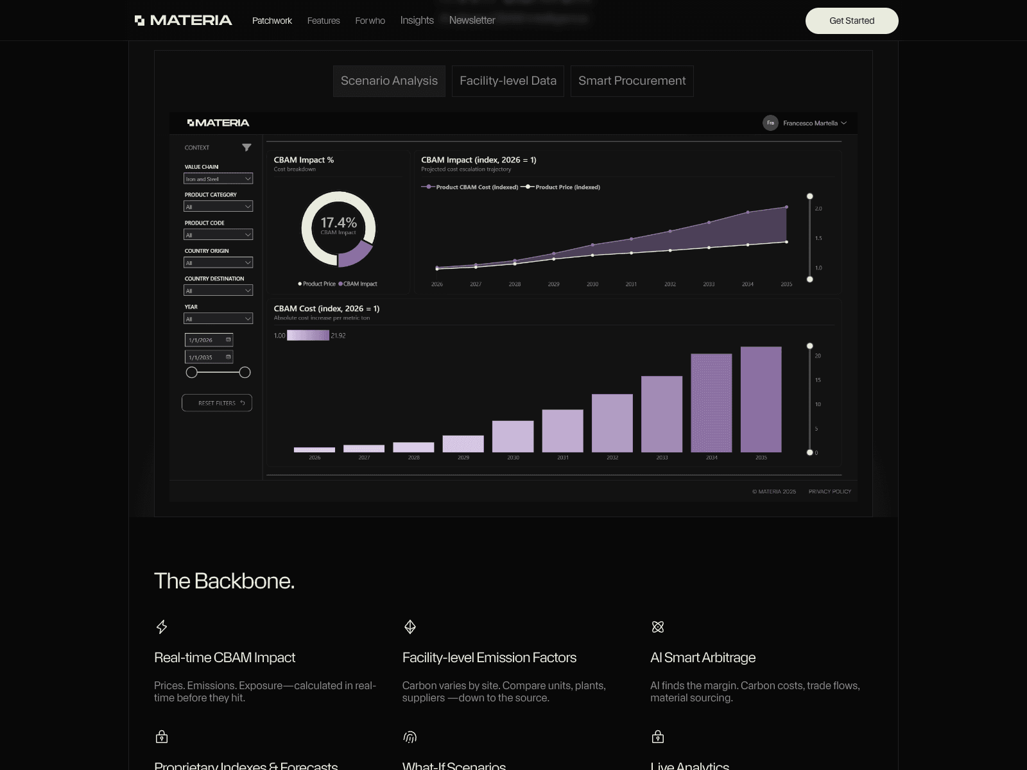1027x770 pixels.
Task: Click the filter funnel icon beside CONTEXT
Action: (x=246, y=148)
